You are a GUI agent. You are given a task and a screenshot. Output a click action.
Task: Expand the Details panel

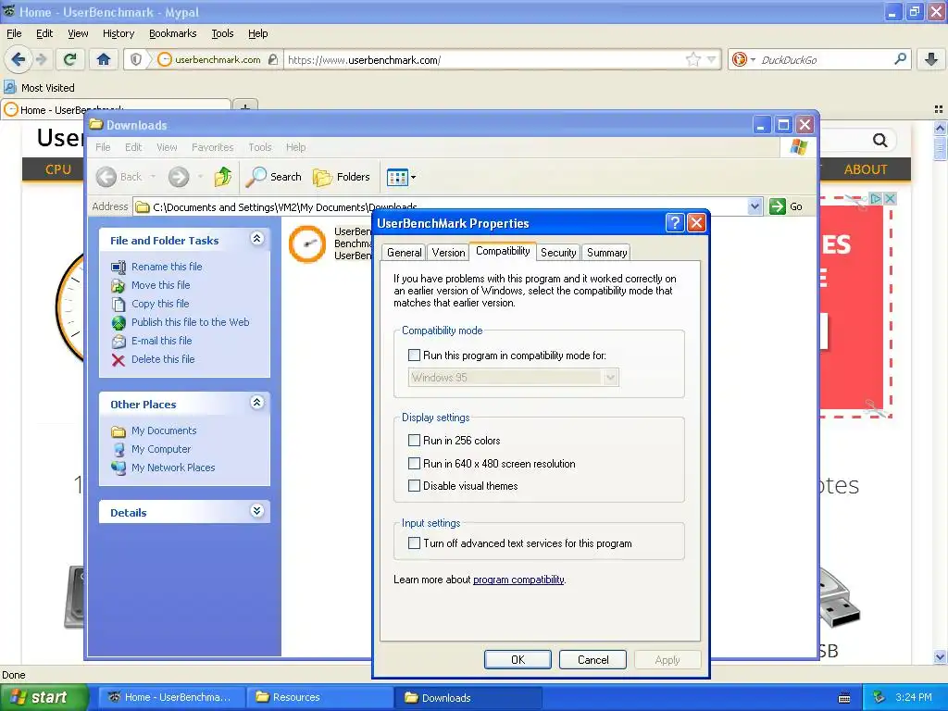(257, 511)
